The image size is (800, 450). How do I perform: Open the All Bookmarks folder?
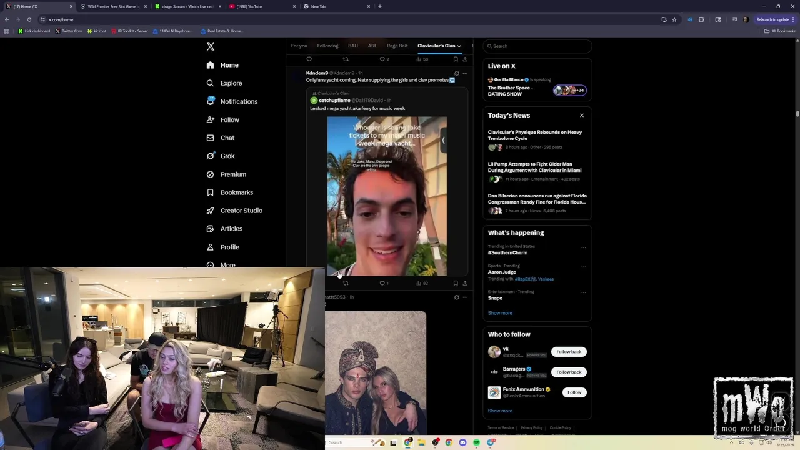pos(780,31)
